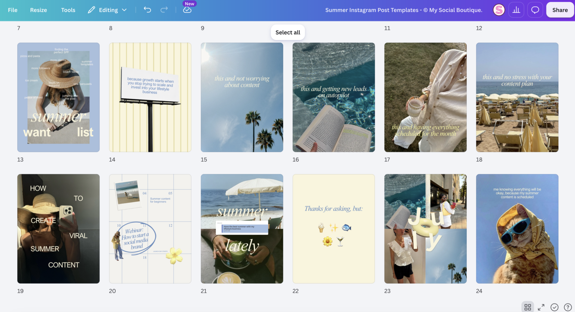The height and width of the screenshot is (312, 575).
Task: Click the Select all button
Action: 288,33
